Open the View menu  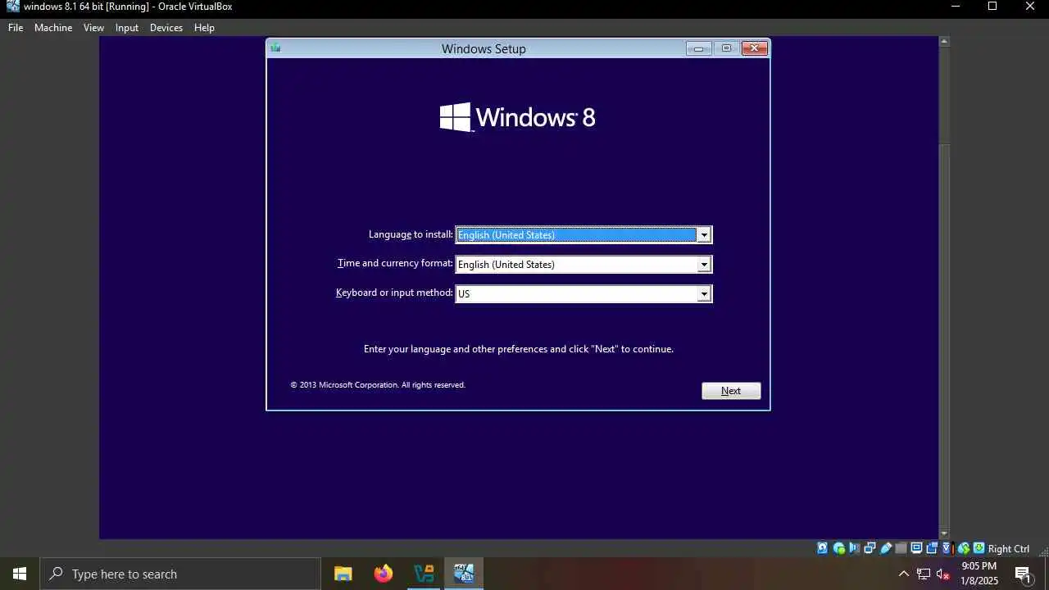93,28
